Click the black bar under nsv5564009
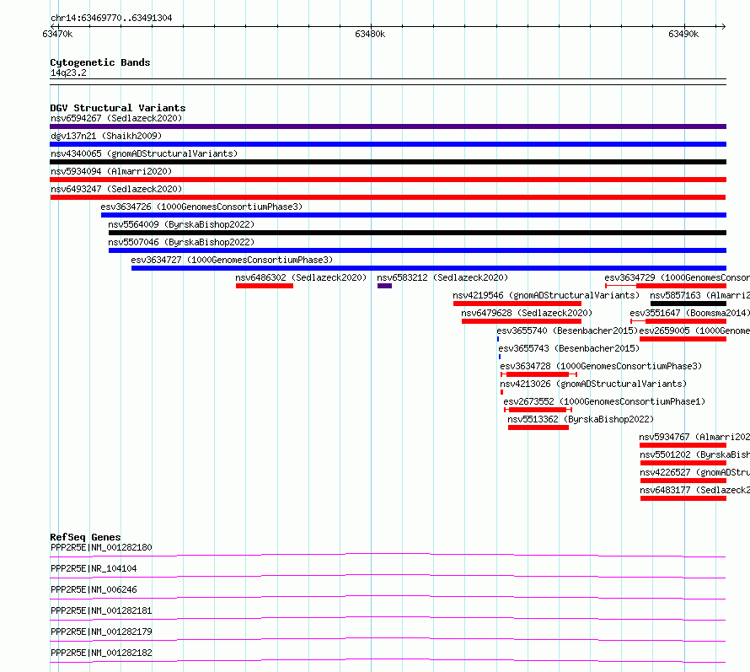Image resolution: width=750 pixels, height=672 pixels. coord(418,233)
